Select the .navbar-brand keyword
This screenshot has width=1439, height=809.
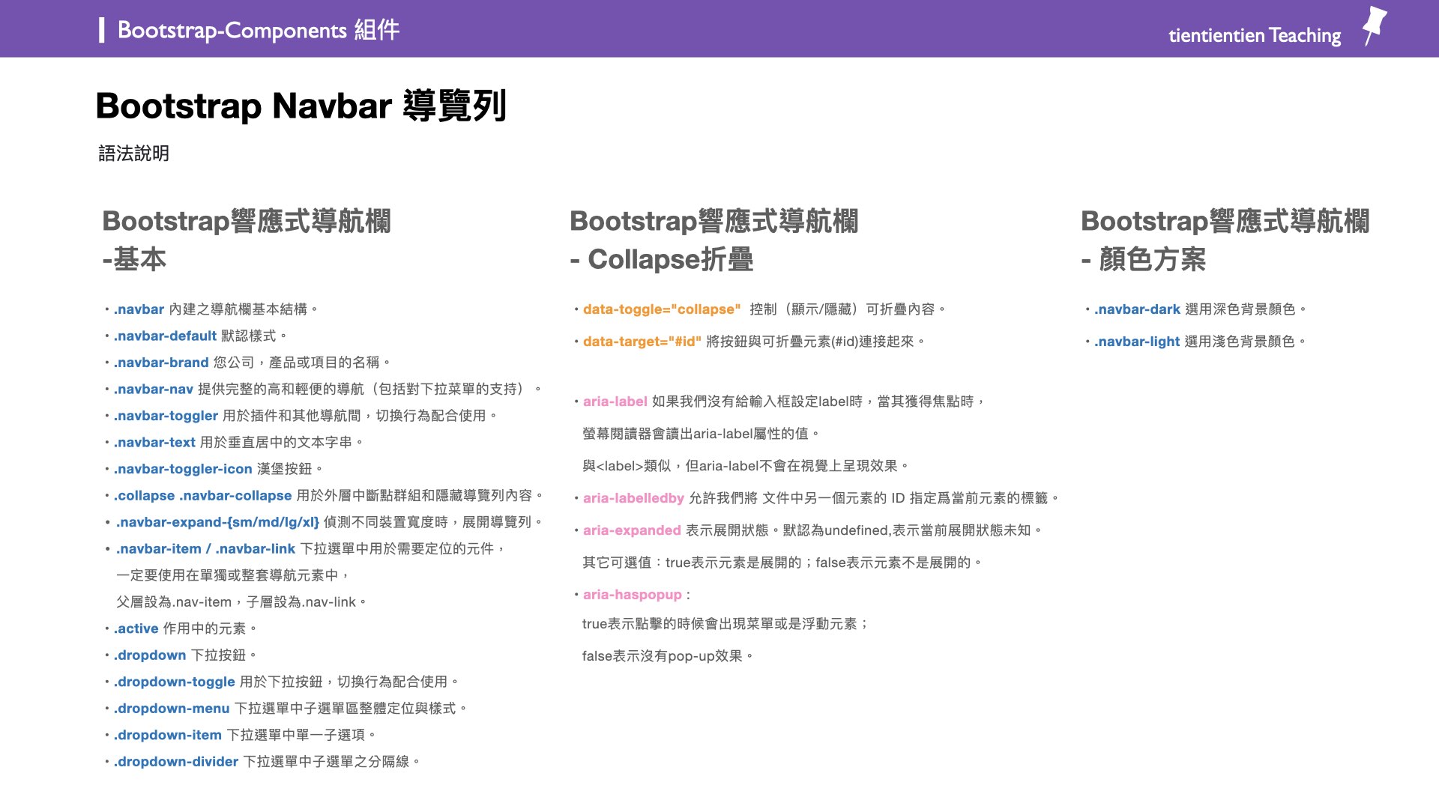point(160,362)
